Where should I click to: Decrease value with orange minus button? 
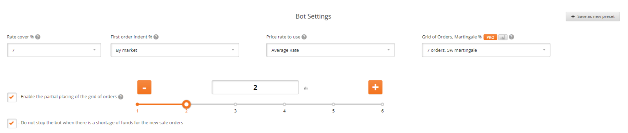(x=144, y=87)
